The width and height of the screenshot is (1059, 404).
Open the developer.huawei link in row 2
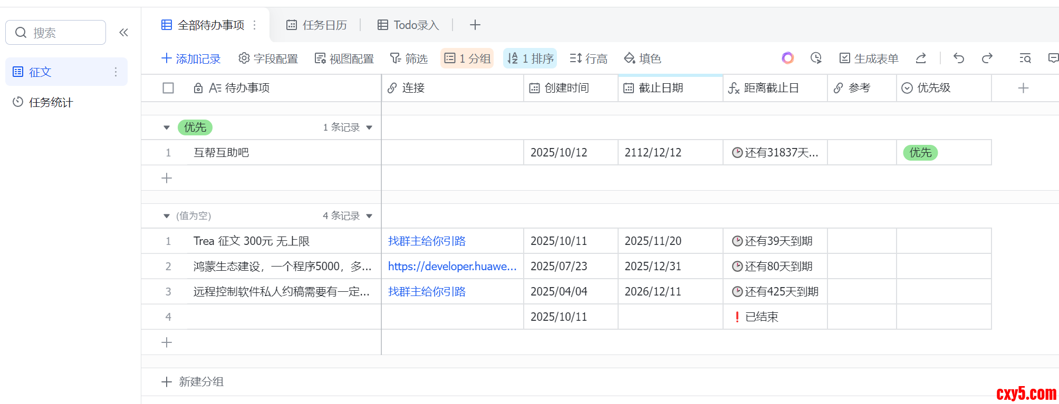452,267
